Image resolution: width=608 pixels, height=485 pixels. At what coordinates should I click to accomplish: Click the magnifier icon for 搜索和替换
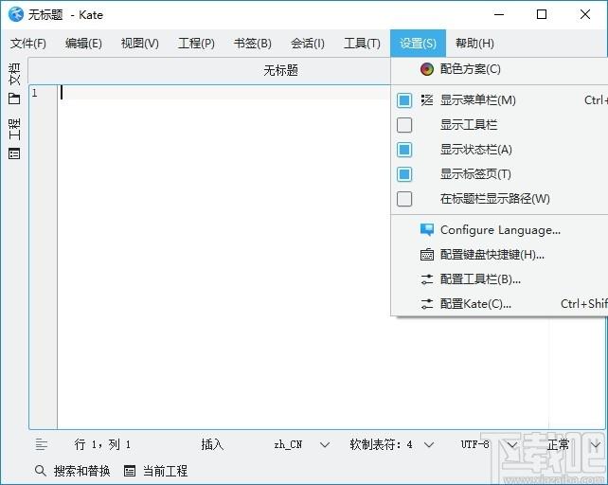[x=40, y=471]
